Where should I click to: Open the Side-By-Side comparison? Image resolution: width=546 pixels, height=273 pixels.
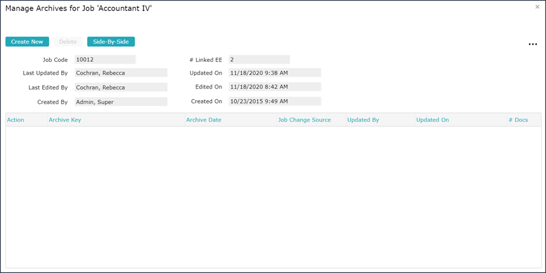111,42
